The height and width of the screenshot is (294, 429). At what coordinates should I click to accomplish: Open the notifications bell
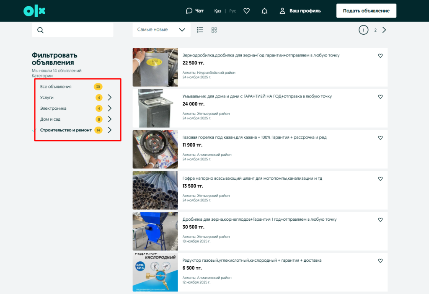(264, 11)
